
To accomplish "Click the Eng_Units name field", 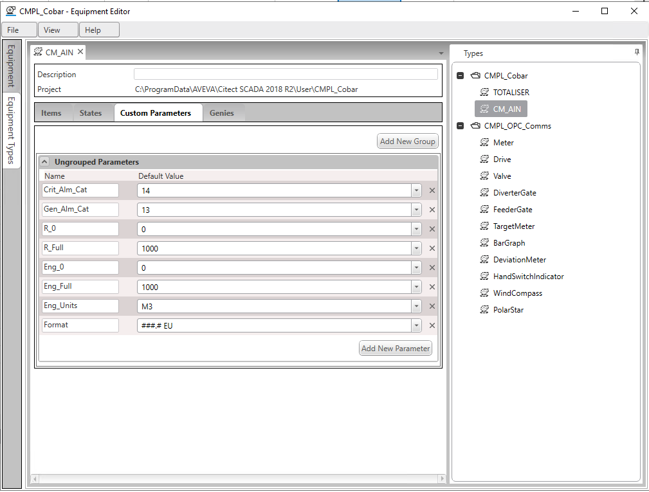I will (x=80, y=306).
